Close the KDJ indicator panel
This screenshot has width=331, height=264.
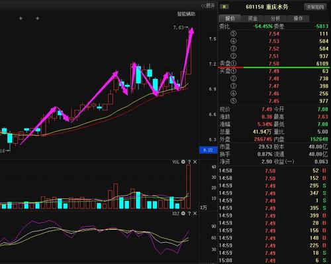(195, 214)
